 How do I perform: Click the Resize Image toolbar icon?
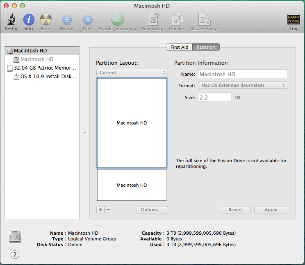pyautogui.click(x=204, y=19)
